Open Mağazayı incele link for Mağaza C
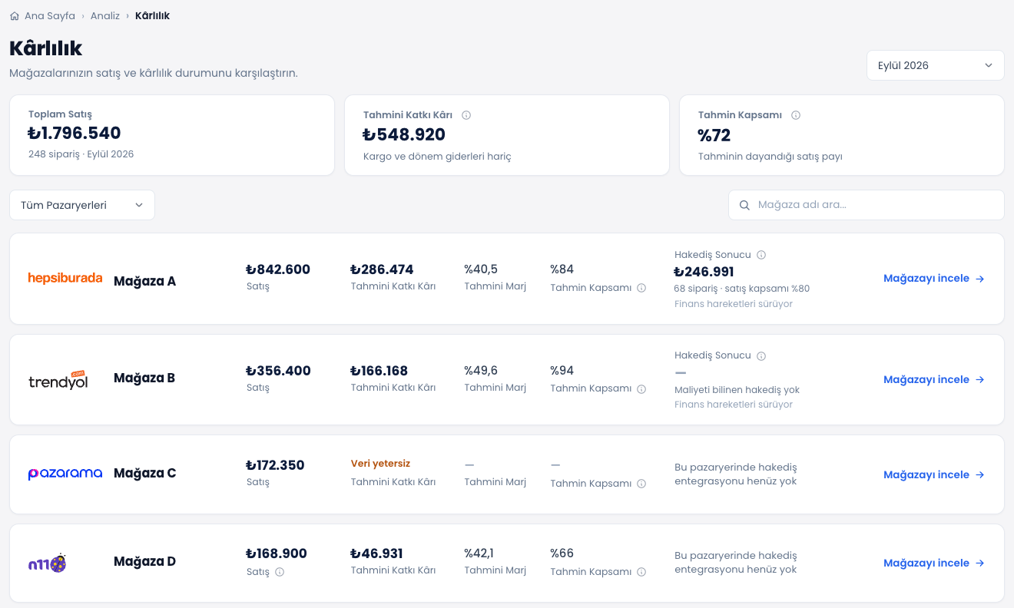The width and height of the screenshot is (1014, 608). click(x=934, y=475)
